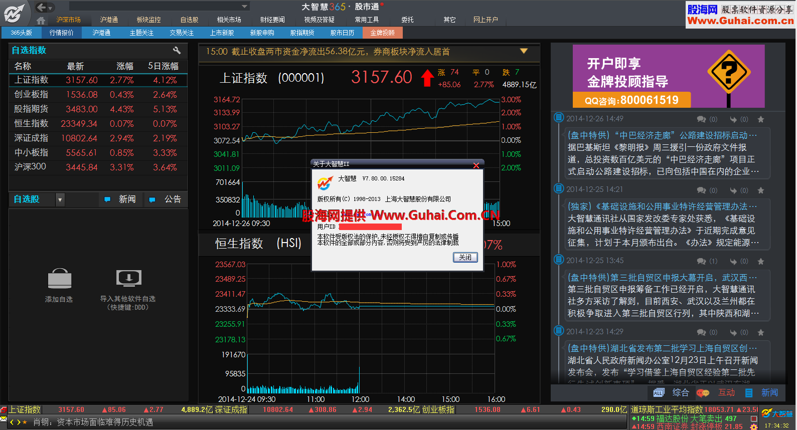Screen dimensions: 797x430
Task: Click share arrow icon on the 13:45 news
Action: click(733, 261)
